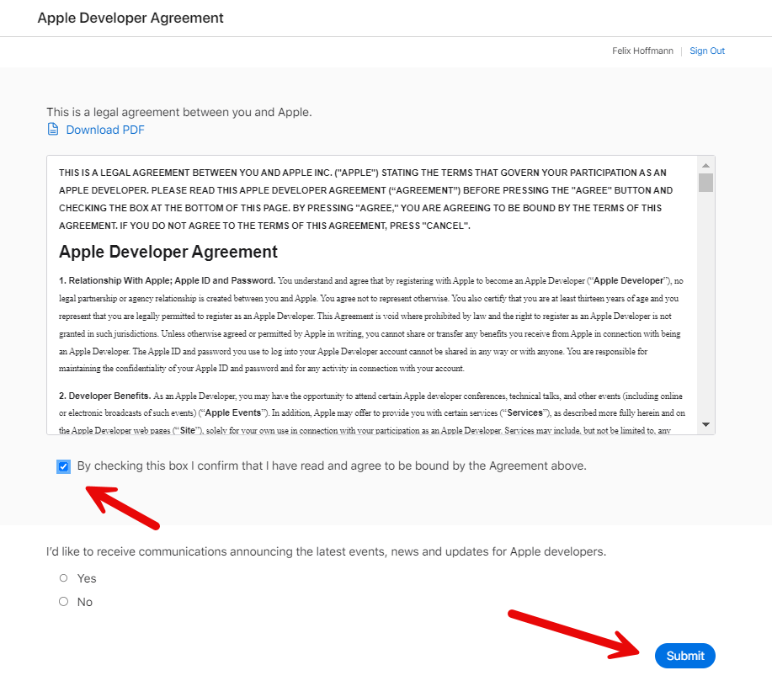Click the 'Yes' radio label text

87,578
